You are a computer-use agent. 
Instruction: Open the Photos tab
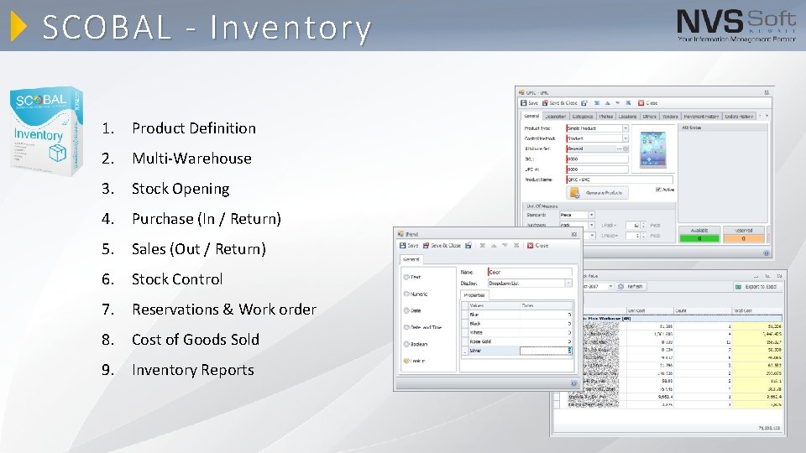(605, 117)
